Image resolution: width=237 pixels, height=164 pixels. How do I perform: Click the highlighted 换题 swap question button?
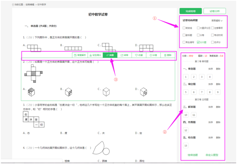(110, 55)
